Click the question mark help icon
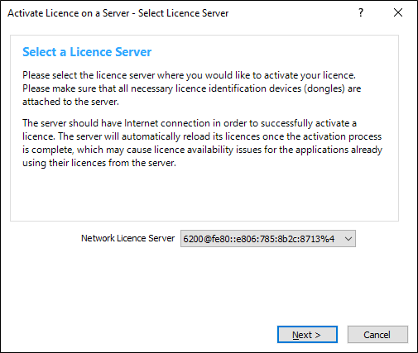 361,12
